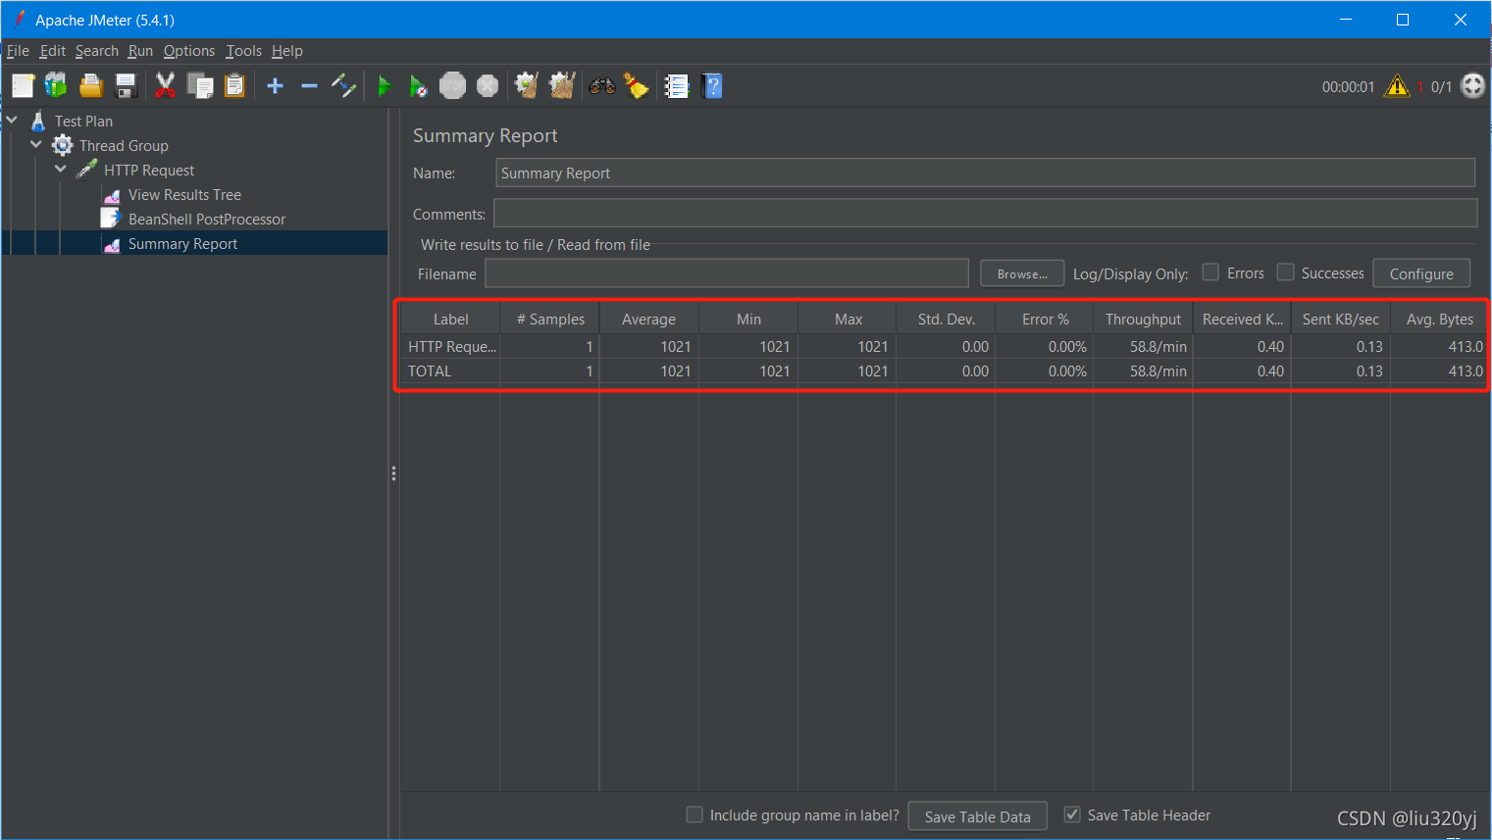Select HTTP Request in the tree

149,170
